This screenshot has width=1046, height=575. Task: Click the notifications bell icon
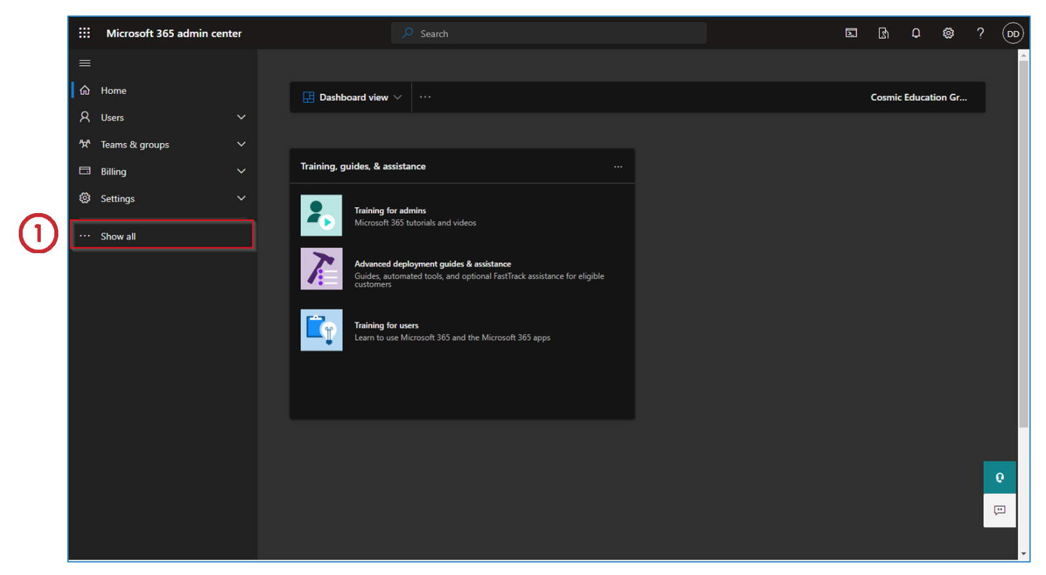point(916,33)
